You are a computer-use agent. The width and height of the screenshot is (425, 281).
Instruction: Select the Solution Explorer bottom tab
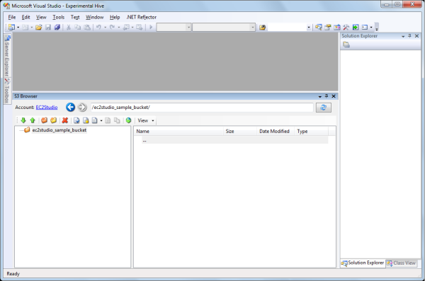[x=363, y=263]
